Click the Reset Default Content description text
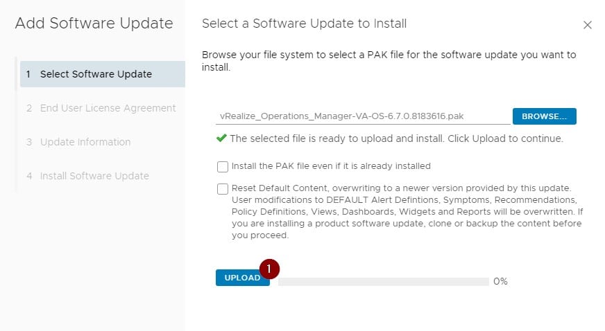 [x=406, y=211]
